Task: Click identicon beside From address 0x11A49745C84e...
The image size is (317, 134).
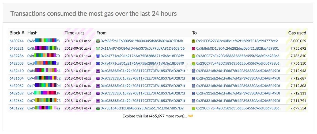Action: click(98, 48)
